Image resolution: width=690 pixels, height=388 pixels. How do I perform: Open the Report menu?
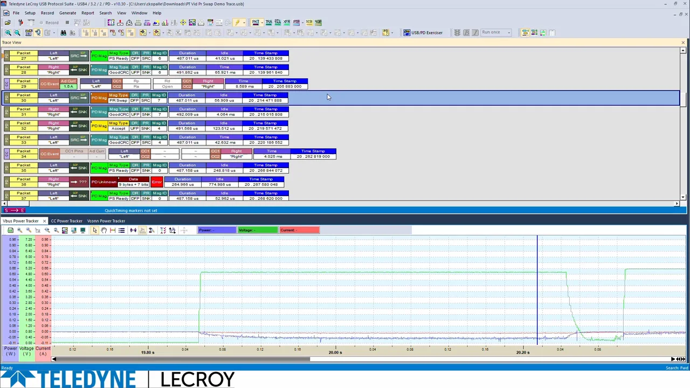(x=87, y=13)
